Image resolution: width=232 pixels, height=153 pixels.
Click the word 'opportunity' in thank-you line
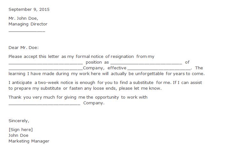(107, 97)
